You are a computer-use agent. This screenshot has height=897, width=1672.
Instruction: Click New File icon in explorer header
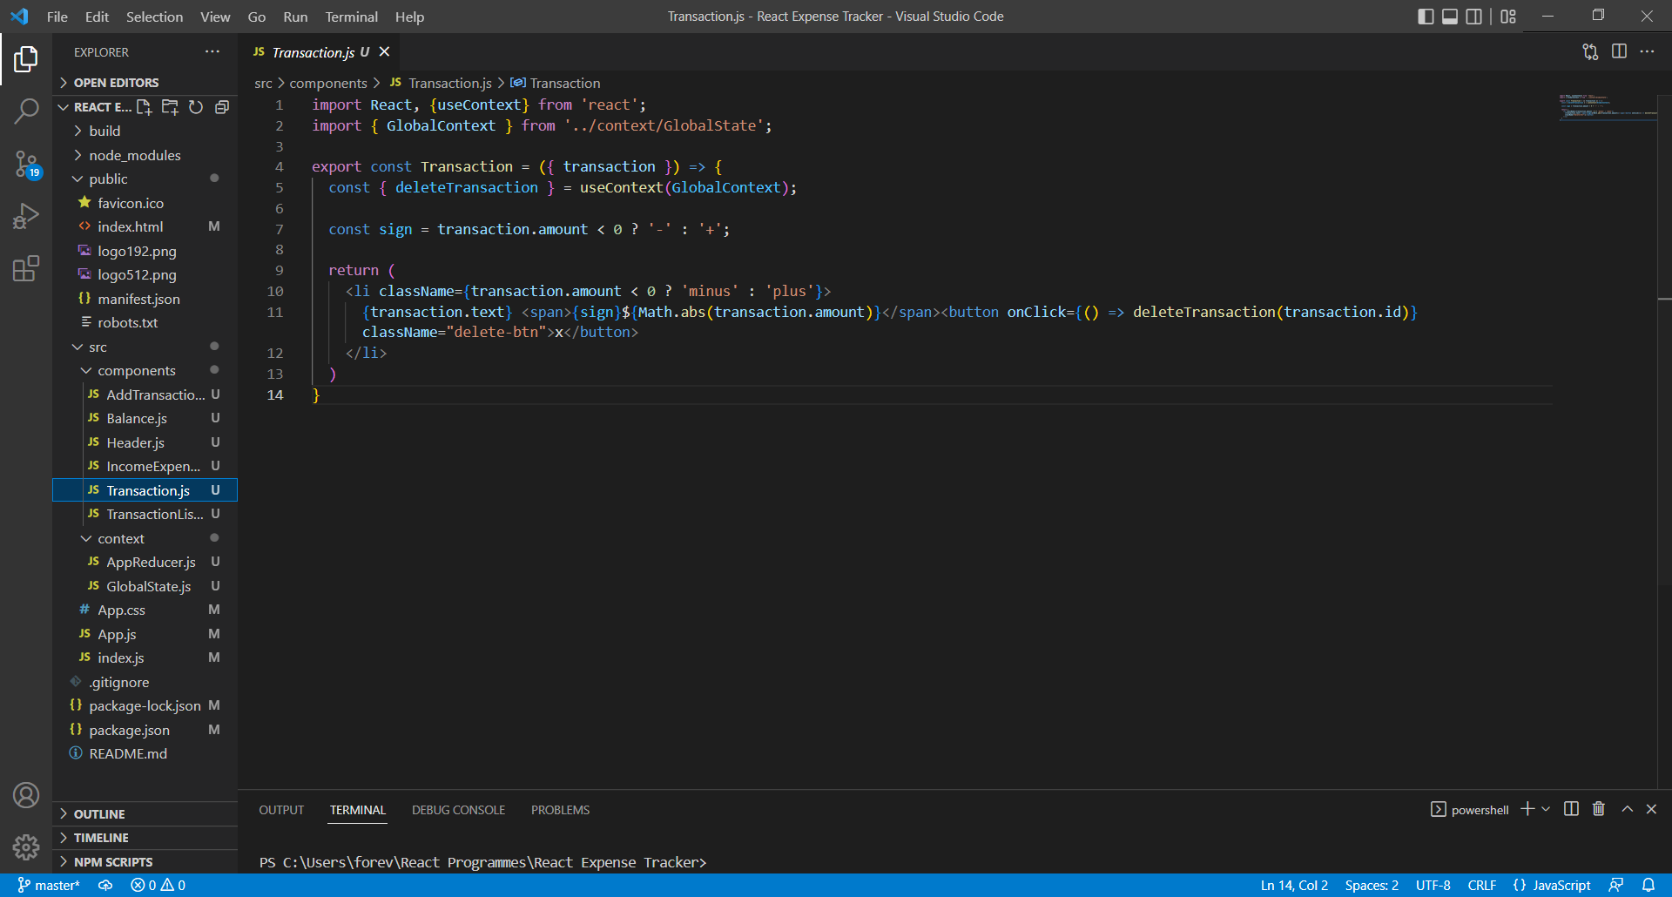pos(145,107)
